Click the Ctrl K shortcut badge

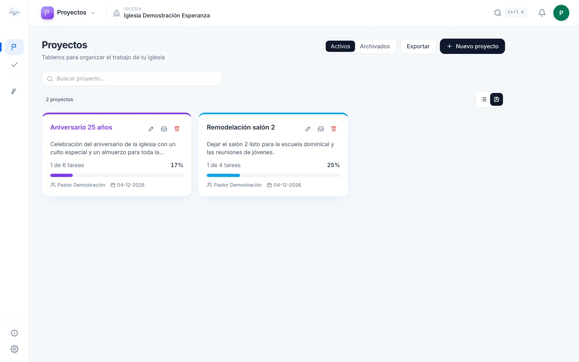(516, 12)
